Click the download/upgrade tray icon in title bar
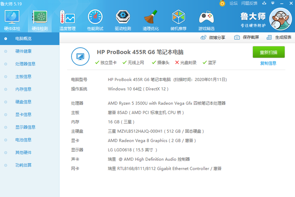The height and width of the screenshot is (197, 295). (264, 3)
